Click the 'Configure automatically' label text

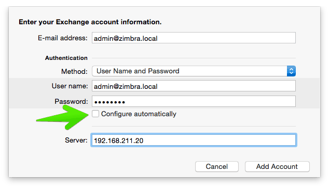coord(139,114)
